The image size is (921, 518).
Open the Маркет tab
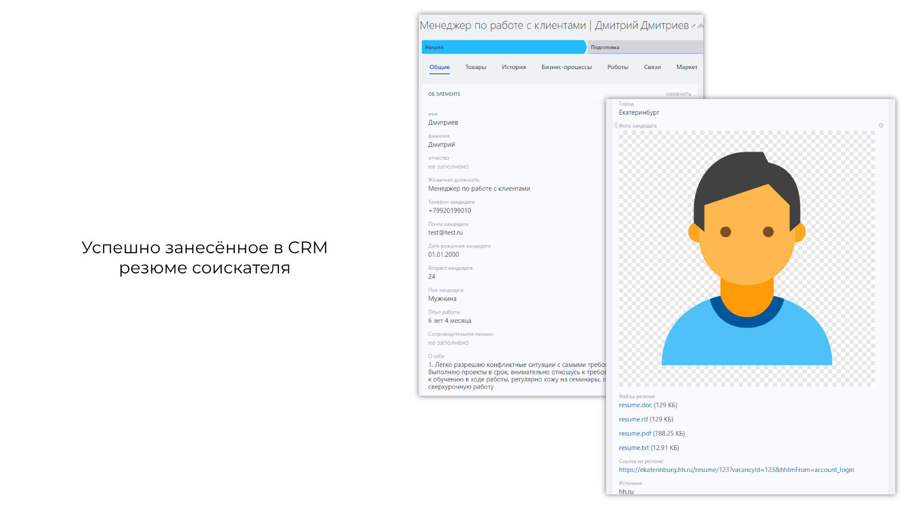pos(686,67)
